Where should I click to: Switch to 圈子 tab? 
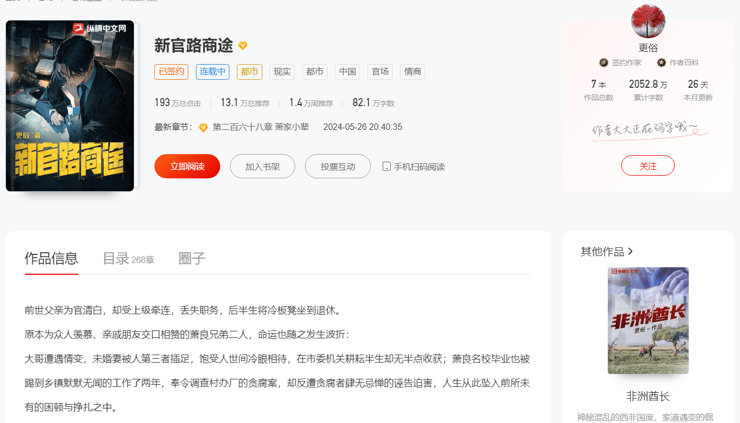point(192,259)
